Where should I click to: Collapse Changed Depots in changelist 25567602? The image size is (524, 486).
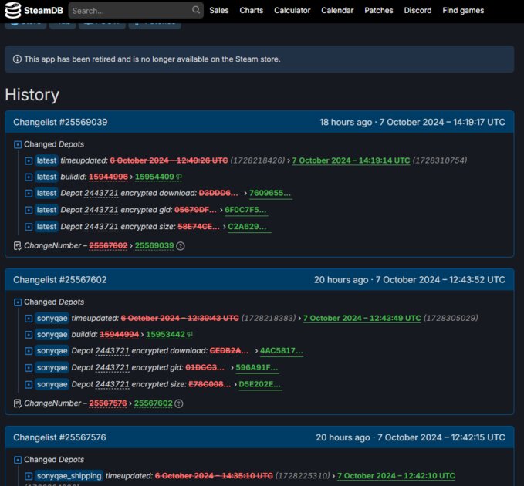click(x=18, y=302)
